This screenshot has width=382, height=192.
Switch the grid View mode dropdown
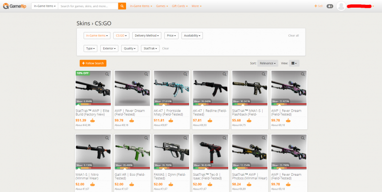tap(294, 64)
